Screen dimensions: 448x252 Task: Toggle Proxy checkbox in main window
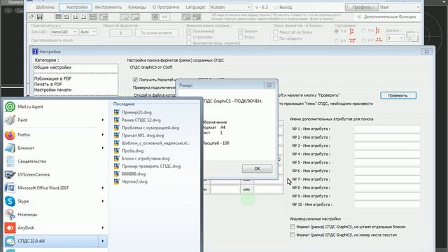click(241, 37)
